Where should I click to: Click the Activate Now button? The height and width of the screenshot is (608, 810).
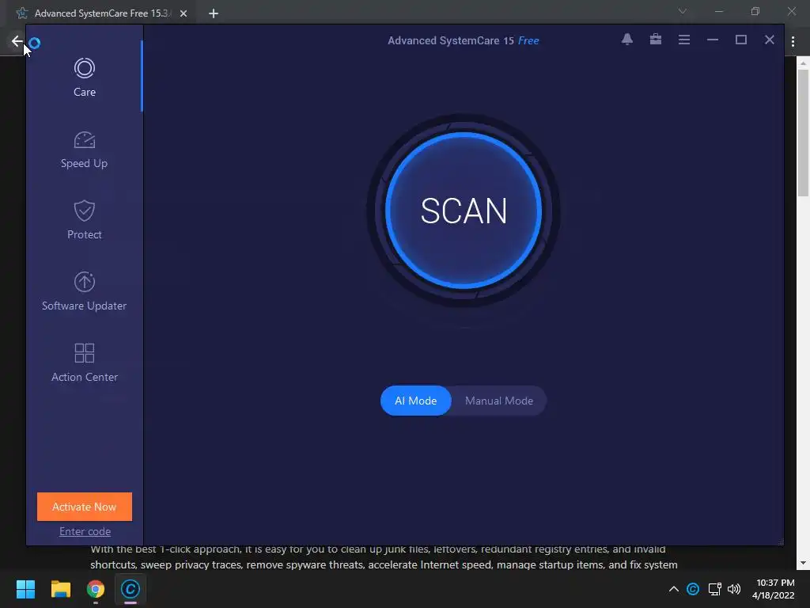(x=84, y=507)
